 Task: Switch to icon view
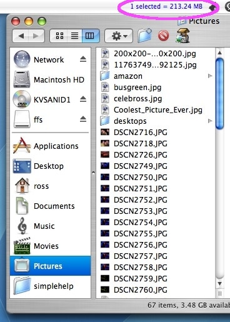click(x=59, y=36)
